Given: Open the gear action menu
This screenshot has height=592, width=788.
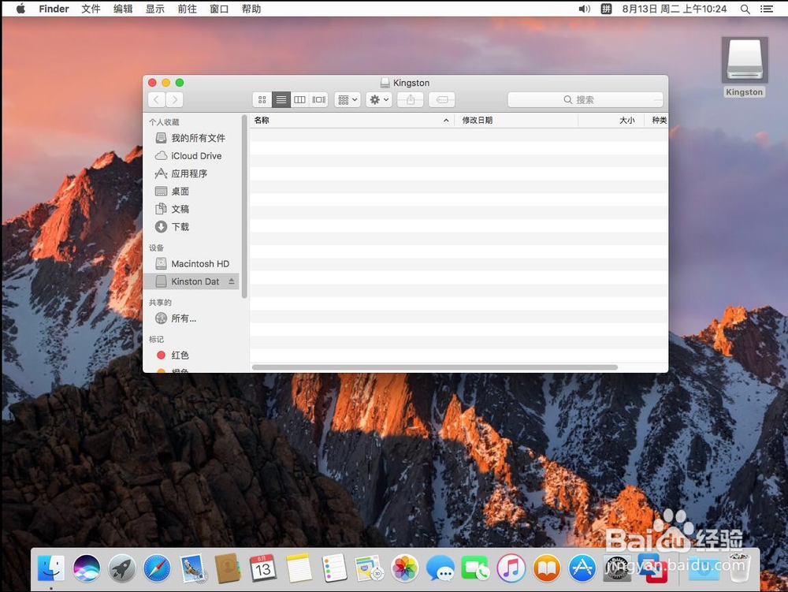Looking at the screenshot, I should tap(379, 99).
